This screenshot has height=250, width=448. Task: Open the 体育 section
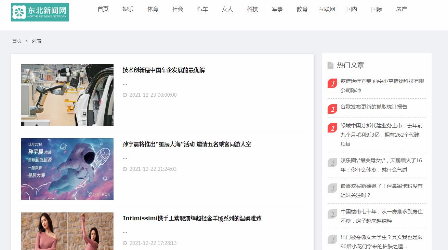(153, 9)
